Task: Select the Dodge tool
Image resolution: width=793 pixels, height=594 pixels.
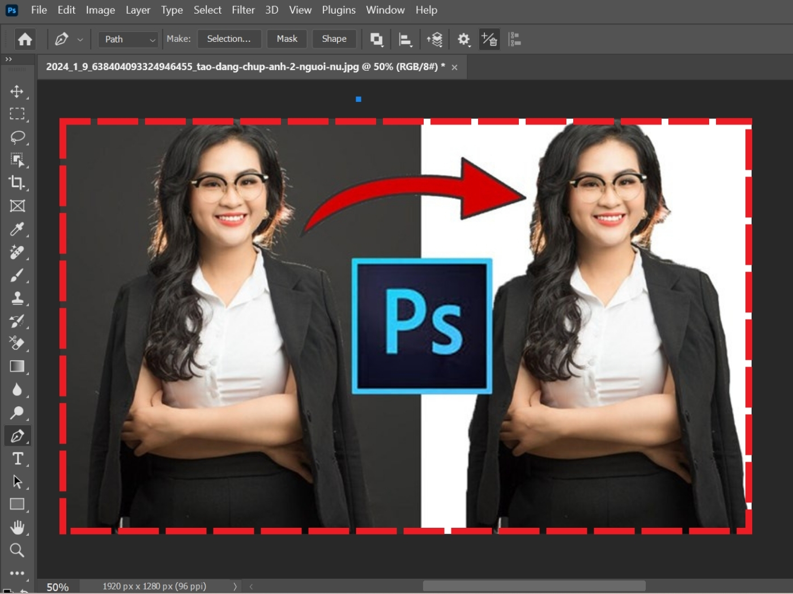Action: [x=17, y=413]
